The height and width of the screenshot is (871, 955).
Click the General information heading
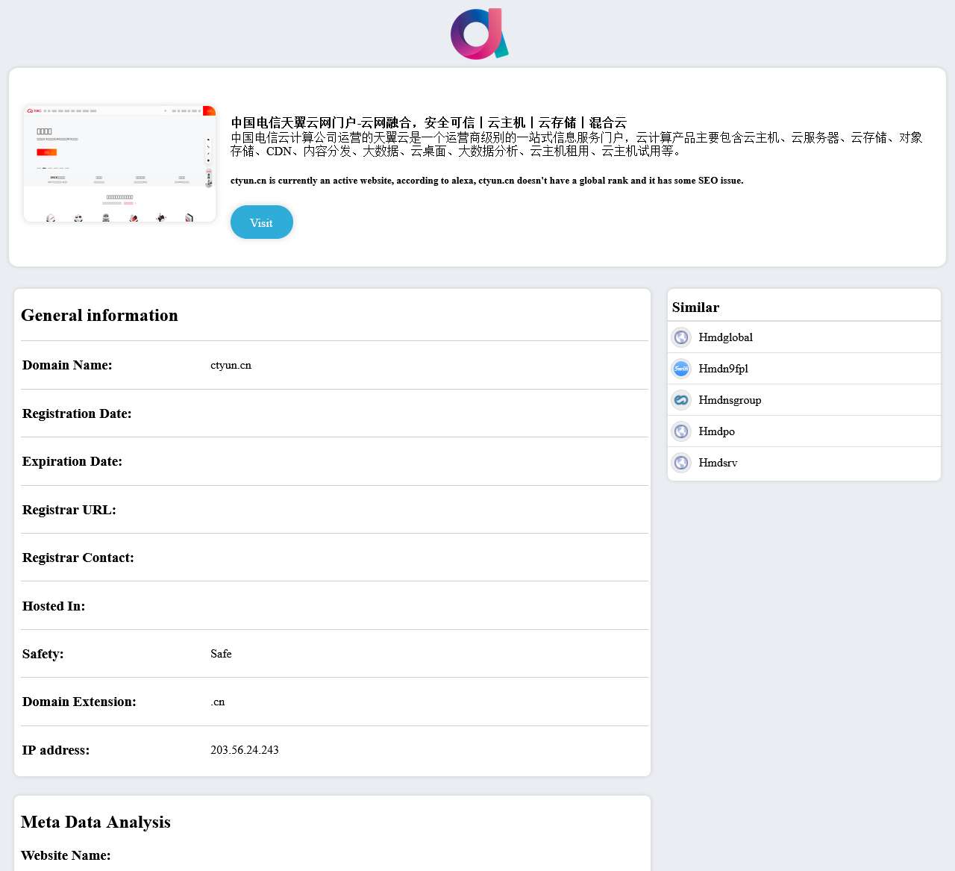[99, 315]
